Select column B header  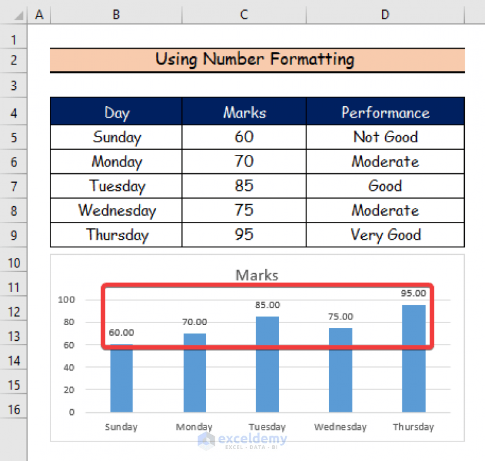116,15
